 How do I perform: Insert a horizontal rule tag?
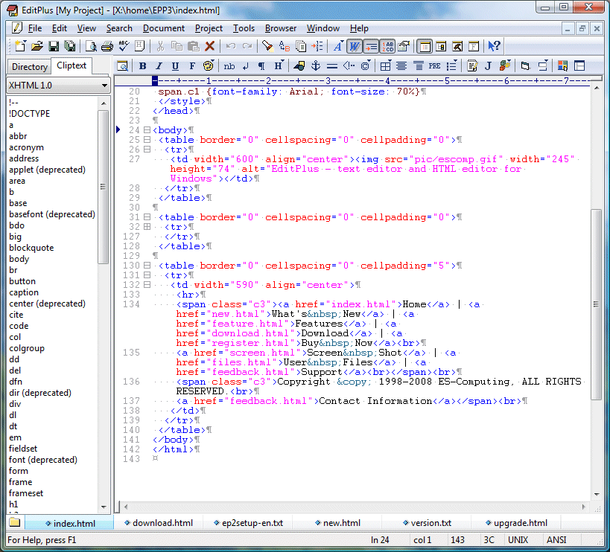(x=332, y=66)
